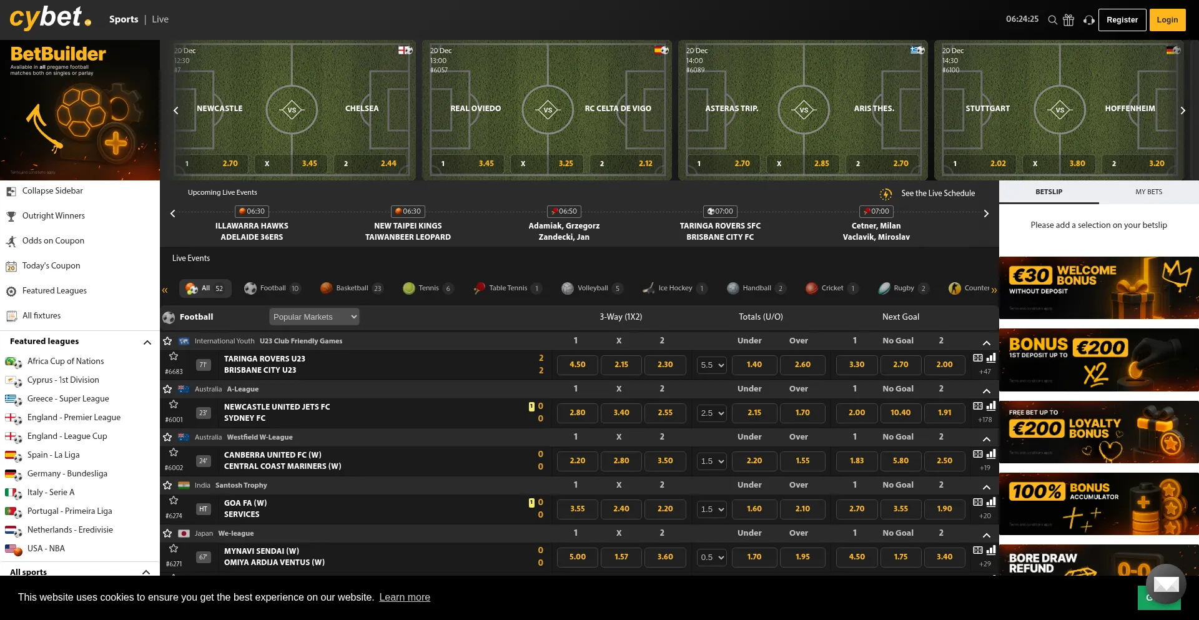Star the International Youth U23 Club Friendly league
This screenshot has width=1199, height=620.
[x=167, y=341]
